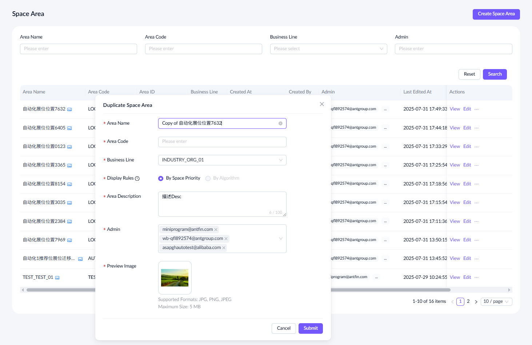Remove wb-qfl892574@antgroup.com admin tag

[x=226, y=239]
